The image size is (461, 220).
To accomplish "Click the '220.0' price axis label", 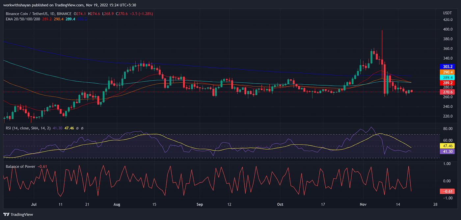I will 447,116.
